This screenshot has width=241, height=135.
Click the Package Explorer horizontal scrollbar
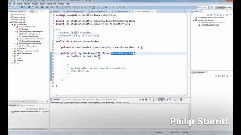[23, 102]
